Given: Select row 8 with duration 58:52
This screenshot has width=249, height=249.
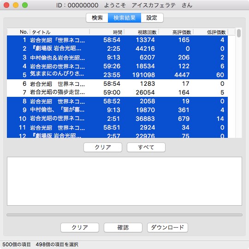Looking at the screenshot, I should tap(117, 101).
